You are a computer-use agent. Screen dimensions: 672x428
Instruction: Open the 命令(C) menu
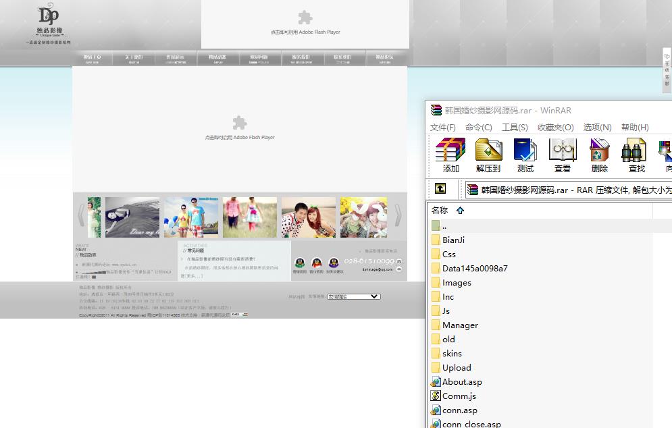[x=478, y=127]
